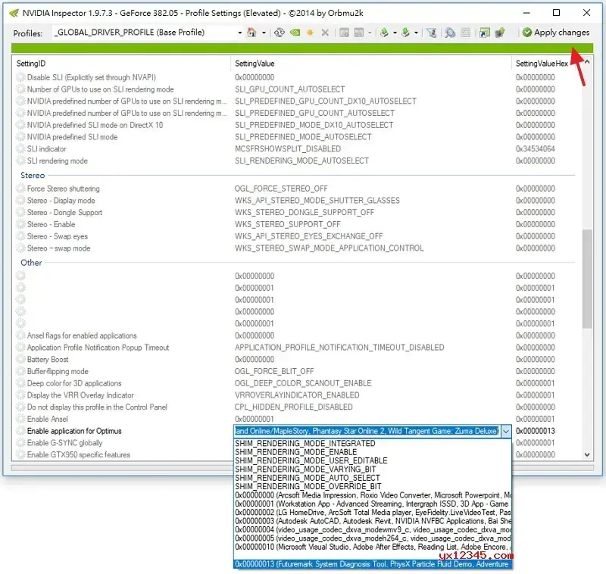
Task: Select the Display the VRR Overlay Indicator row
Action: (295, 395)
